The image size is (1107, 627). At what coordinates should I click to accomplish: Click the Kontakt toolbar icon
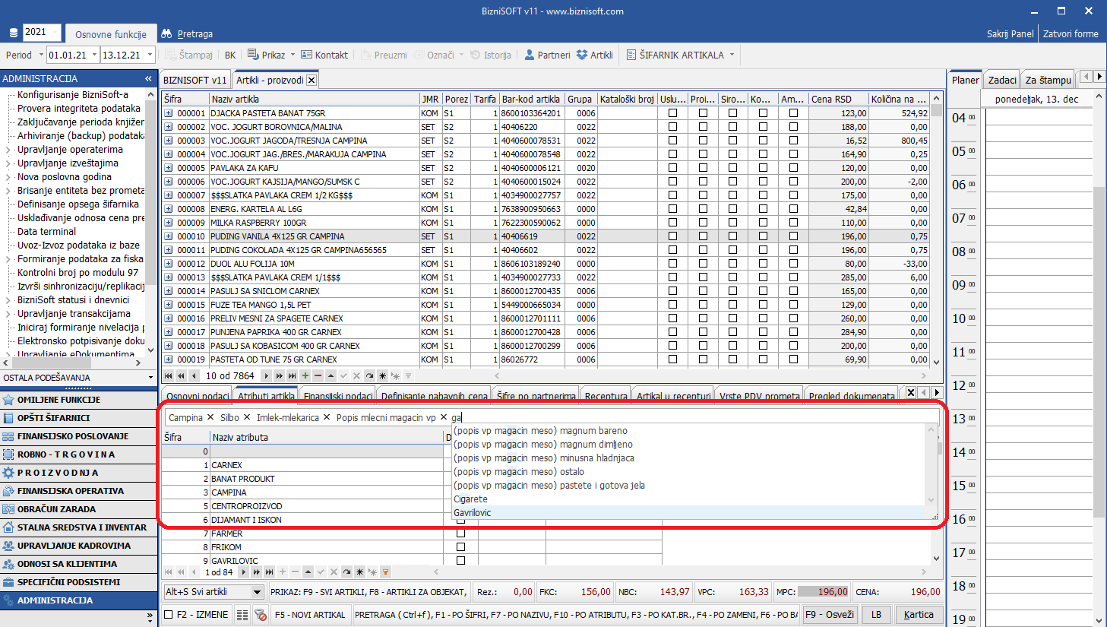point(324,55)
